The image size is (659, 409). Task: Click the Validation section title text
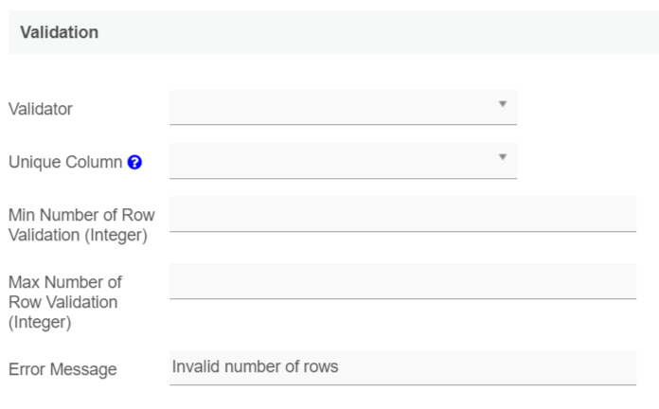click(59, 32)
